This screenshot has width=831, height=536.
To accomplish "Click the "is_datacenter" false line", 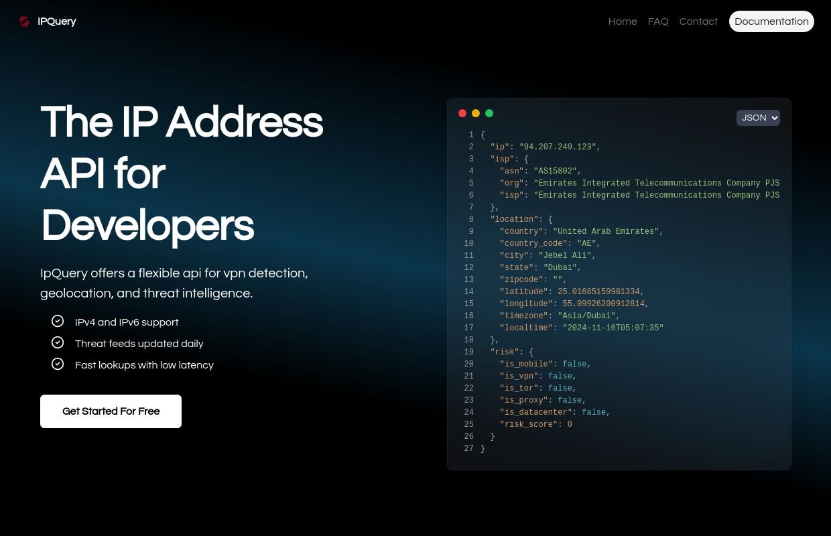I will point(555,413).
